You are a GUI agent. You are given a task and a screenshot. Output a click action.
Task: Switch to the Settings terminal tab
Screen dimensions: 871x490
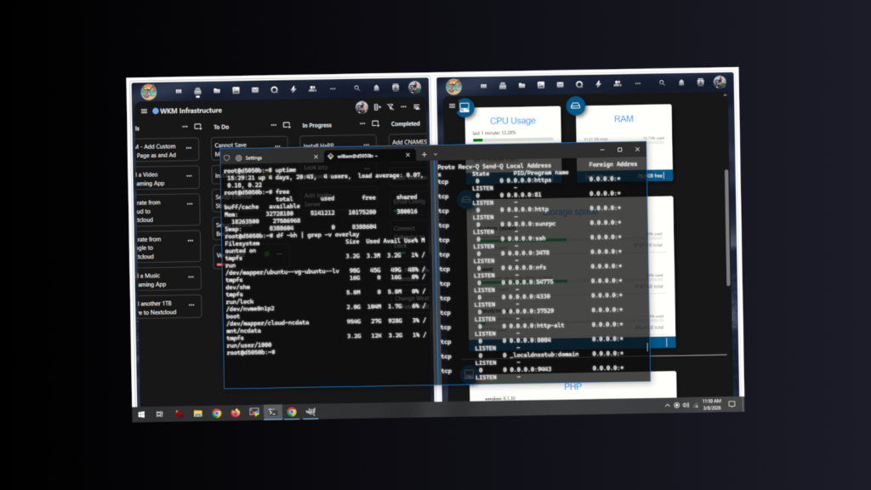point(253,158)
